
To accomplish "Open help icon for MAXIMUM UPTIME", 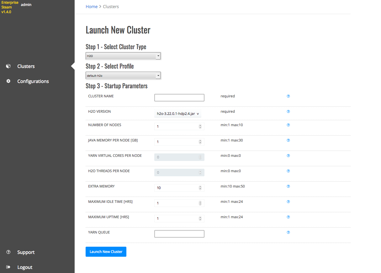I will (288, 217).
